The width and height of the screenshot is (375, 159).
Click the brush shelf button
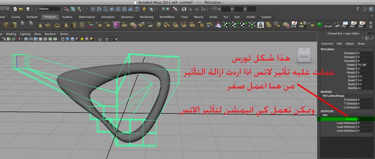click(328, 25)
